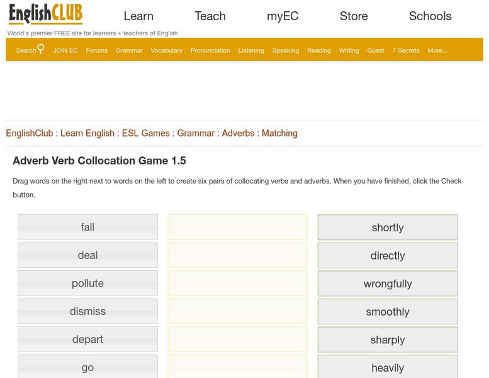Open Guest section

pos(376,50)
